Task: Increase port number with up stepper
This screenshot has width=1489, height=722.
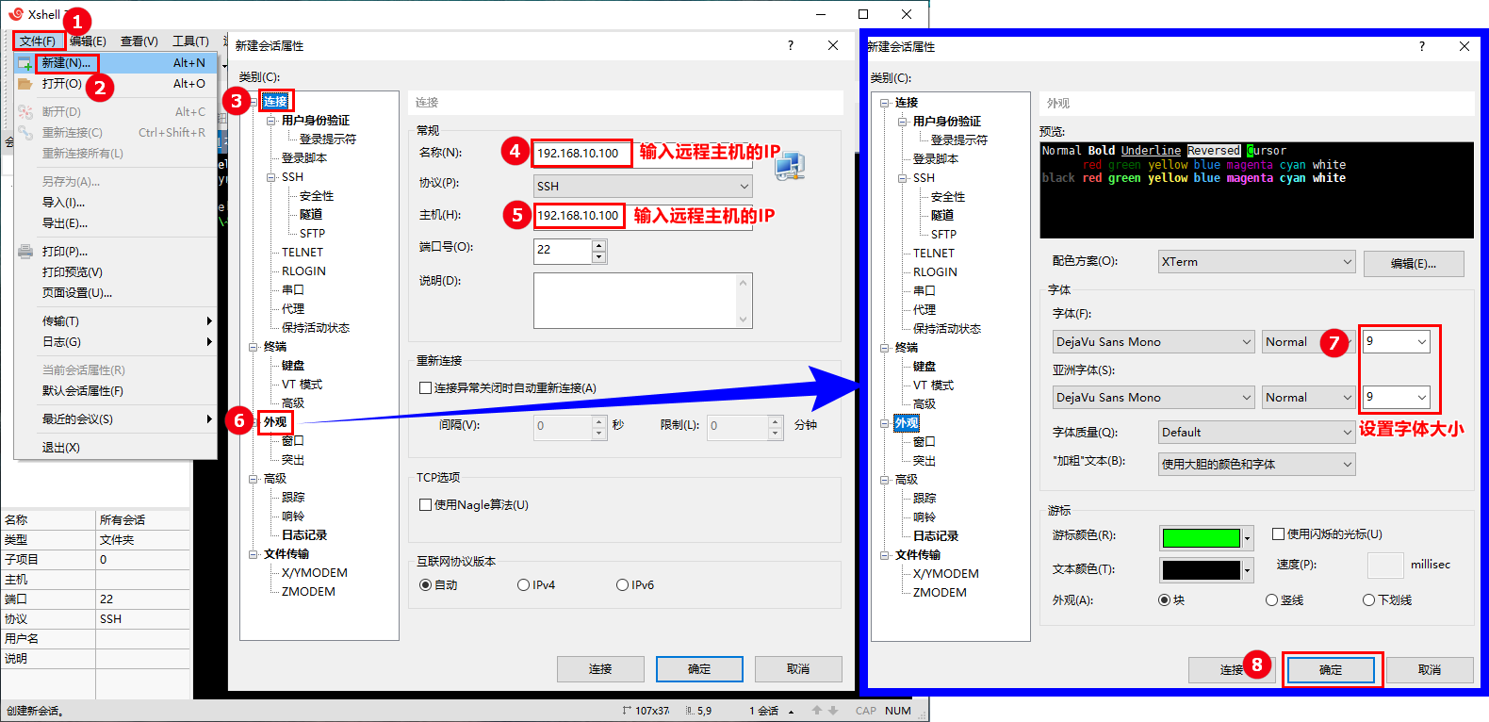Action: point(598,245)
